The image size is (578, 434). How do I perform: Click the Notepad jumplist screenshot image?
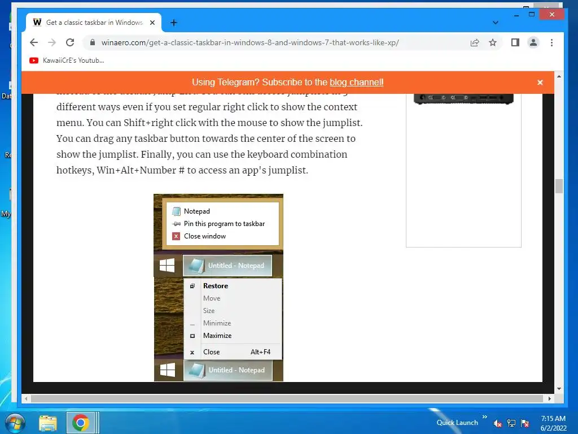(218, 288)
